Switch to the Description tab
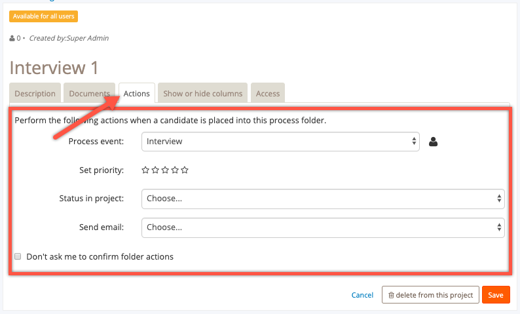 (x=35, y=93)
